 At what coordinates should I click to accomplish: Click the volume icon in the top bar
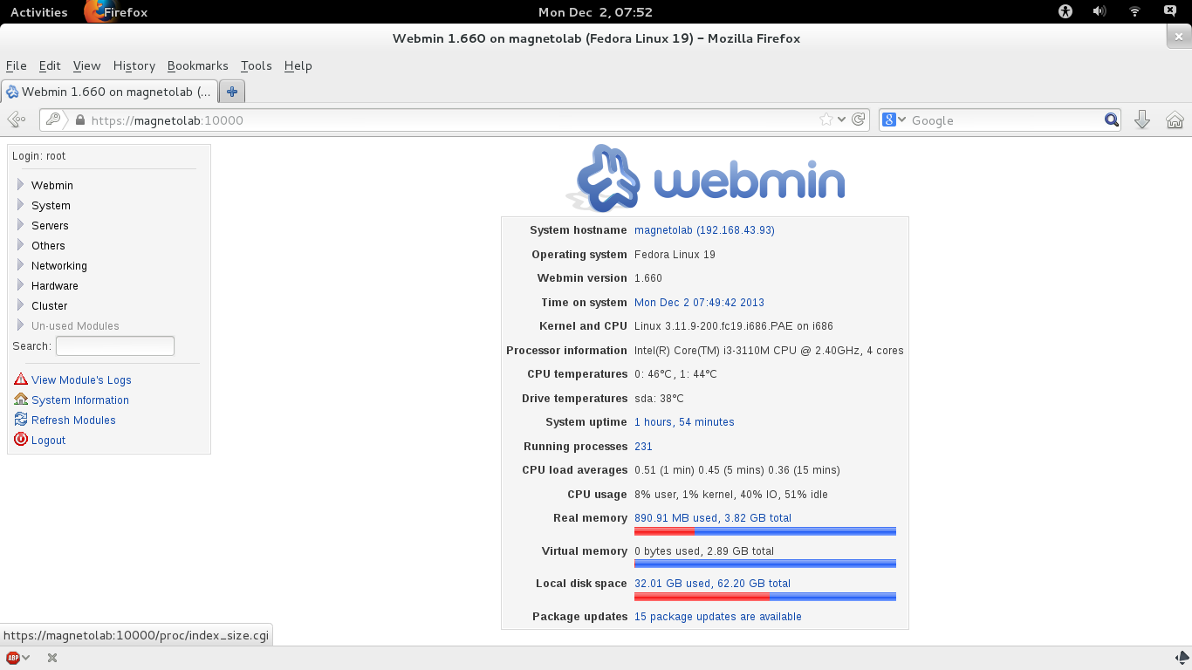pos(1099,11)
